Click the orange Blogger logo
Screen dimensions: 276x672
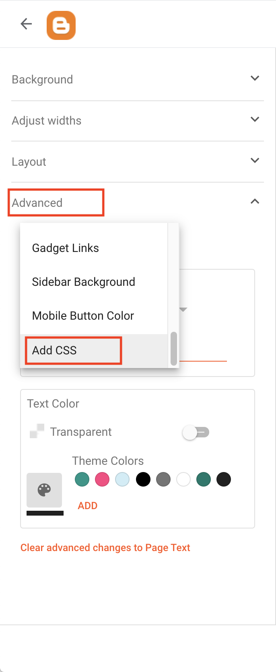coord(61,25)
